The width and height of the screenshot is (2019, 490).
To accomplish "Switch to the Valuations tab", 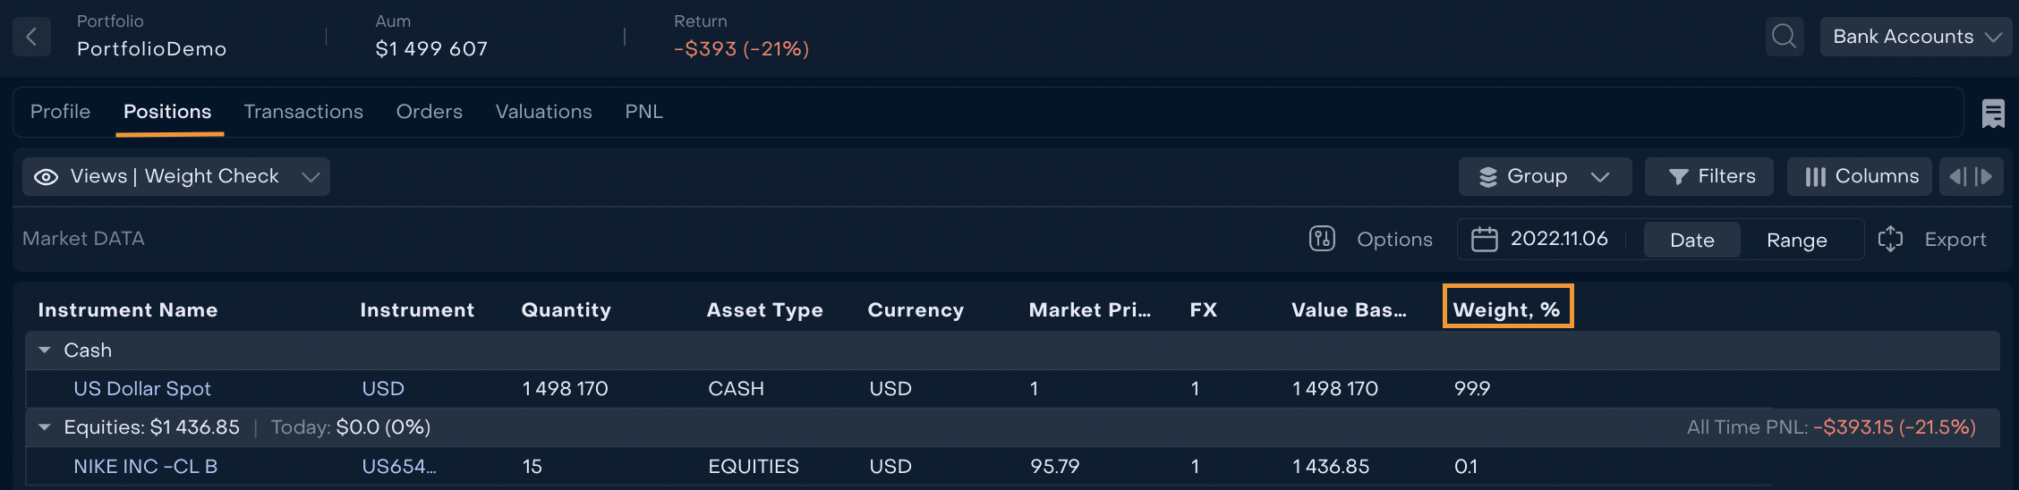I will coord(543,112).
